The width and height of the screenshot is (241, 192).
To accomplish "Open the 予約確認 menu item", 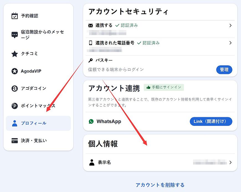I will pyautogui.click(x=38, y=16).
